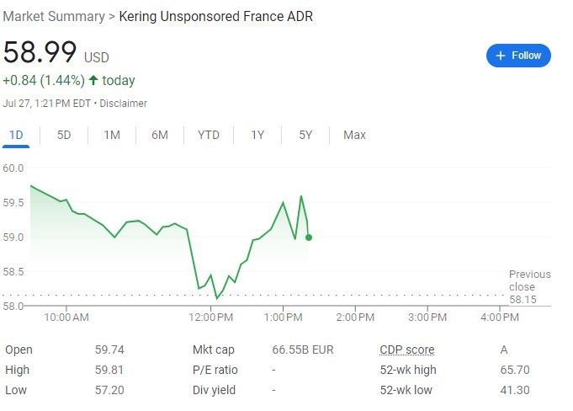Switch to the 1M chart tab
This screenshot has width=573, height=411.
112,135
